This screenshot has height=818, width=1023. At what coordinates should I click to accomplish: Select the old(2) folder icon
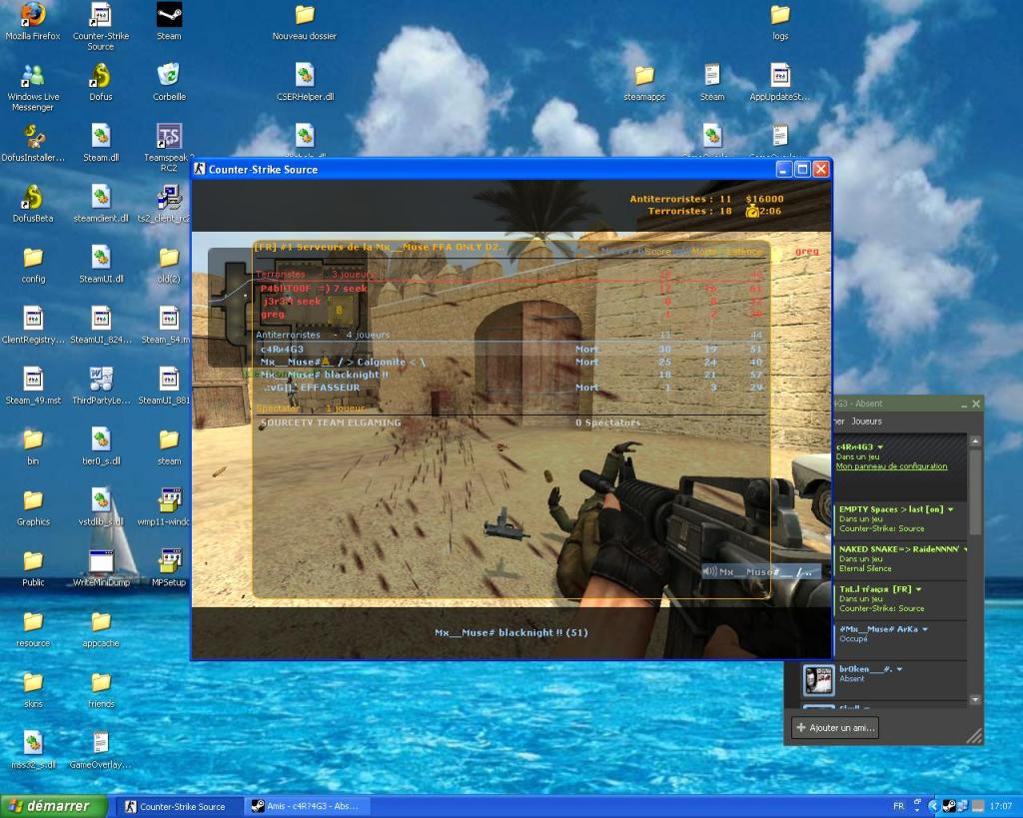(x=169, y=258)
